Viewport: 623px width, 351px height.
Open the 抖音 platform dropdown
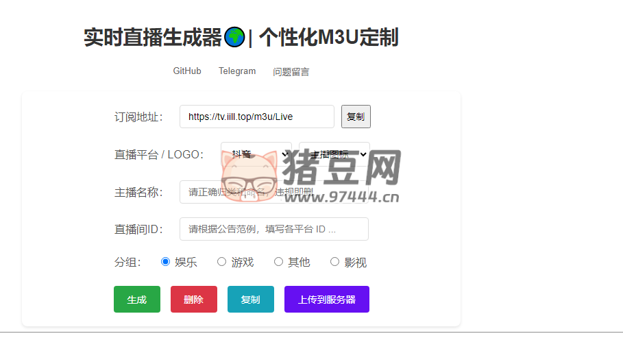tap(256, 154)
